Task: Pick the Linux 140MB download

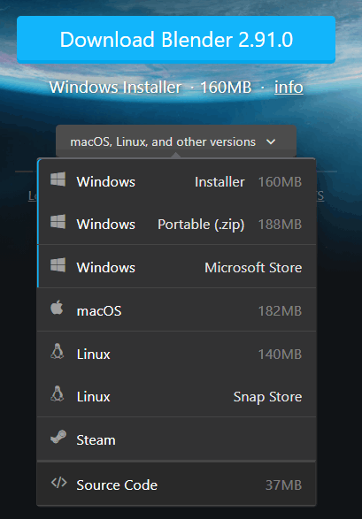Action: coord(176,353)
